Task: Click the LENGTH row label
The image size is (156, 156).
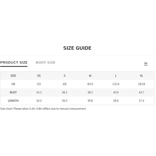Action: pyautogui.click(x=13, y=101)
